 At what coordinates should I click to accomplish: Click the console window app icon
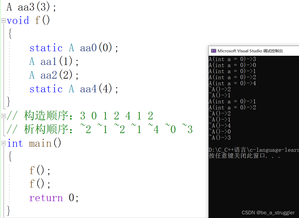click(214, 51)
